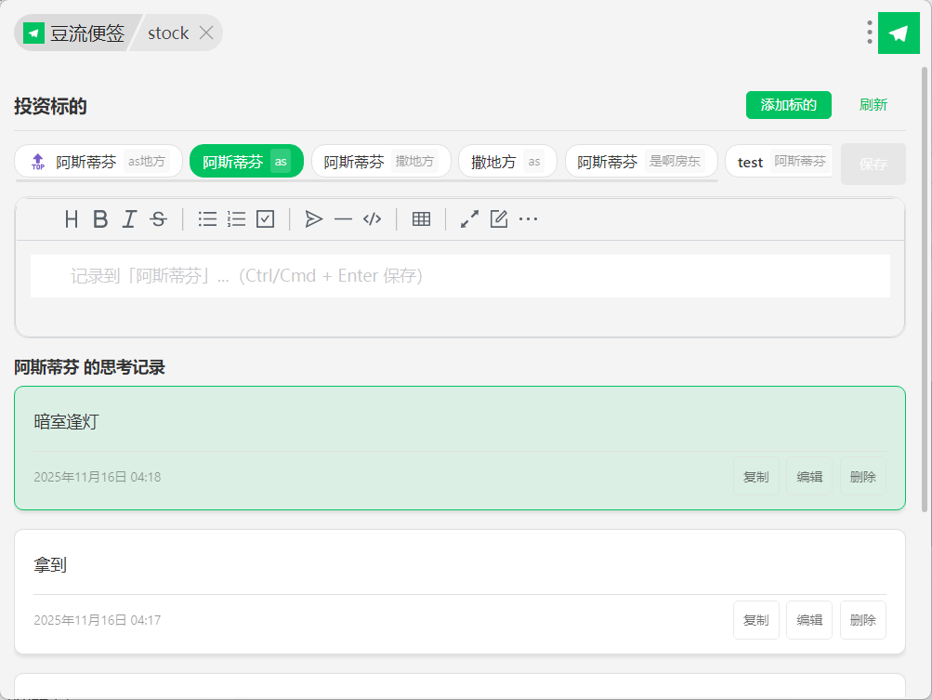
Task: Click the heading format icon
Action: coord(72,219)
